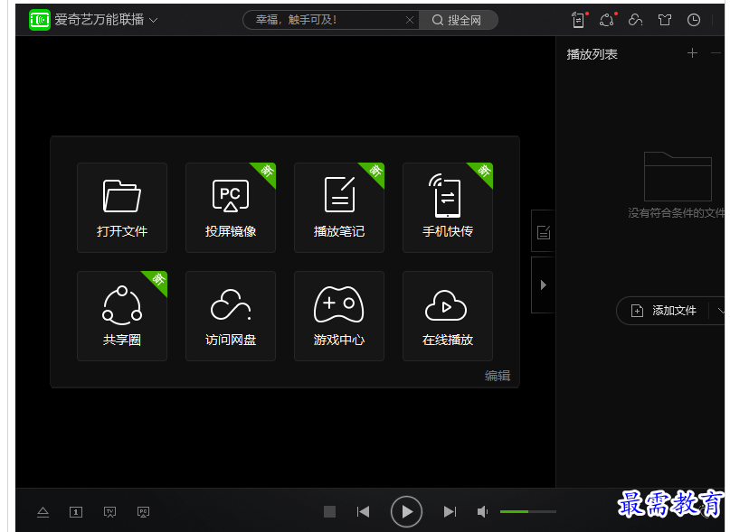Screen dimensions: 730x532
Task: Adjust the green volume slider
Action: (x=528, y=511)
